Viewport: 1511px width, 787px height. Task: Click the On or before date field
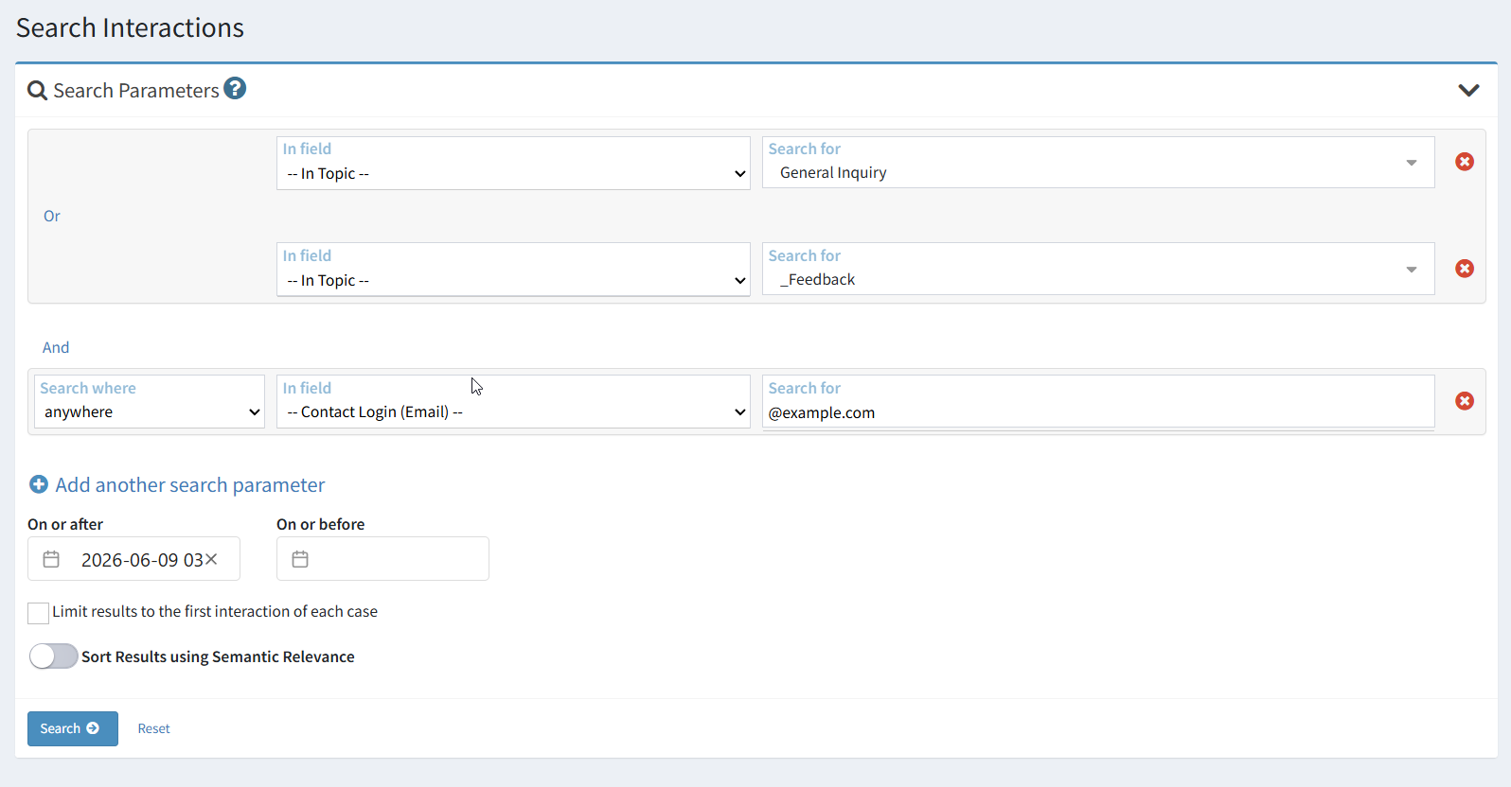click(382, 559)
